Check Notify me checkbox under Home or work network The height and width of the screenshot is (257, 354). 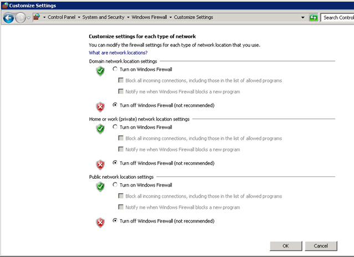pos(121,149)
